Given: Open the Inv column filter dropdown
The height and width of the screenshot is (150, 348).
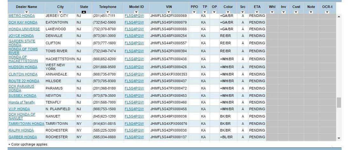Looking at the screenshot, I should pos(283,12).
